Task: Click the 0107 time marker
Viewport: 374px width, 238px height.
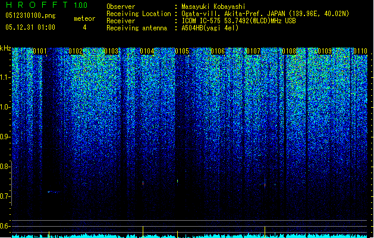Action: [253, 51]
